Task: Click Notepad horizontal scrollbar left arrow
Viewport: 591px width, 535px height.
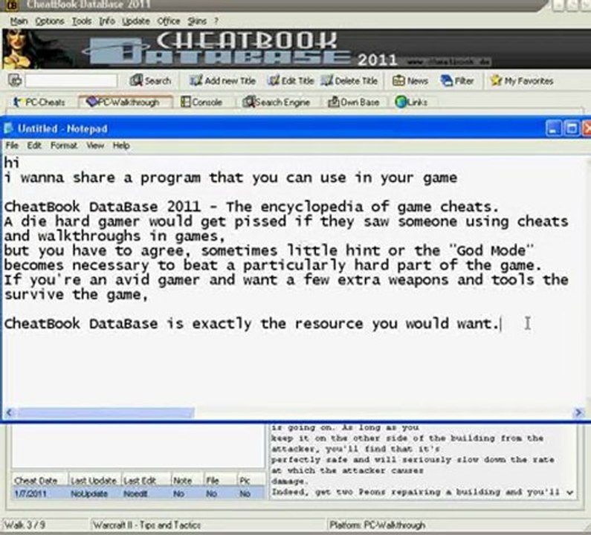Action: coord(9,412)
